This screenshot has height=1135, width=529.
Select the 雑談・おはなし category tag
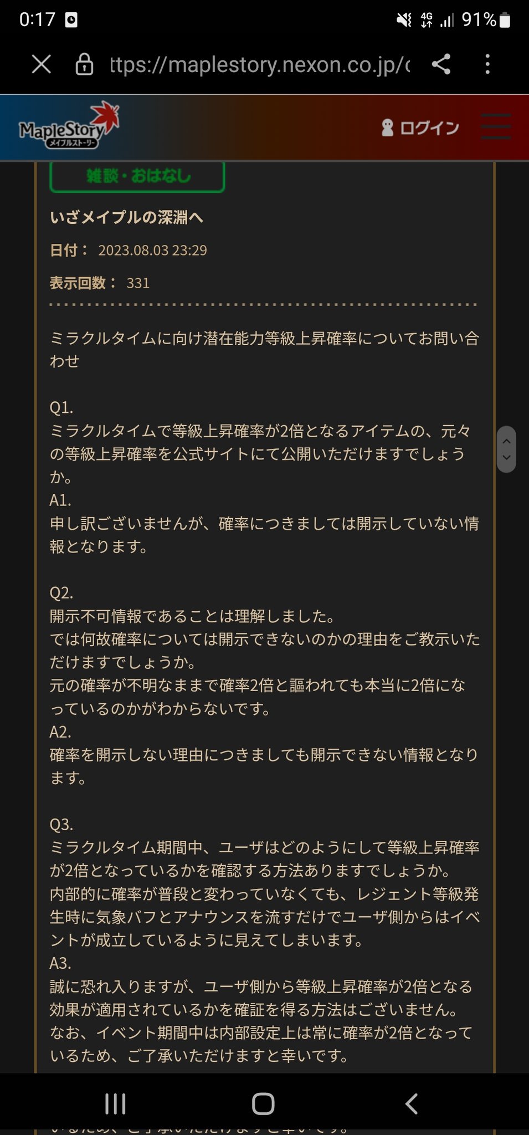pyautogui.click(x=137, y=176)
